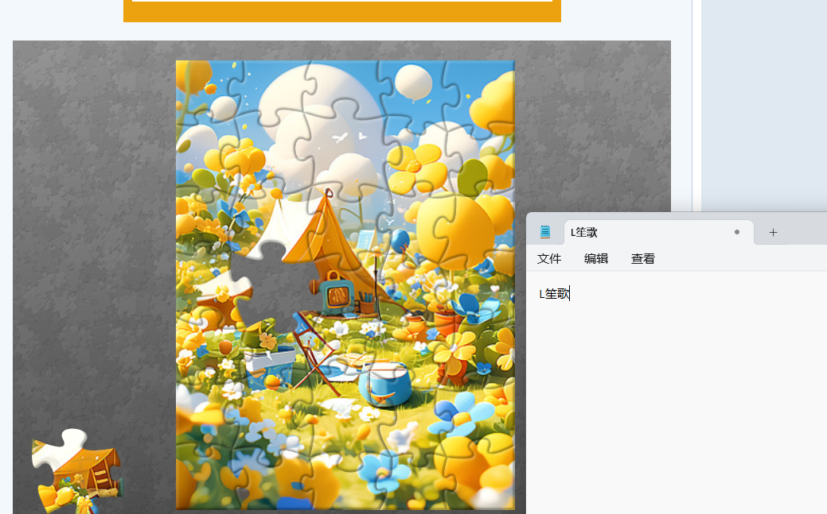Click the folding chair in the puzzle

314,350
